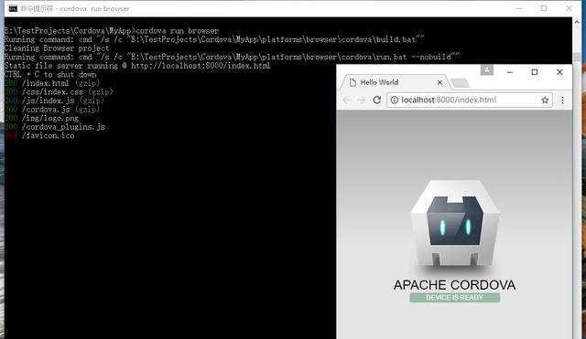Minimize the Chrome window

(510, 72)
